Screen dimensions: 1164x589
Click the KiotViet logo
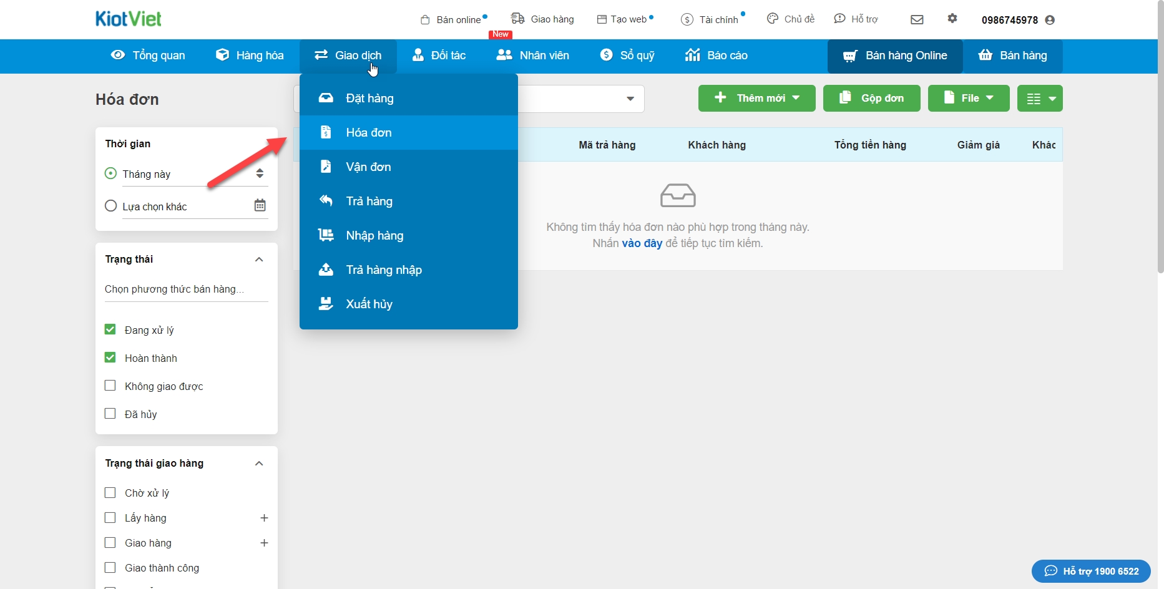click(x=129, y=19)
